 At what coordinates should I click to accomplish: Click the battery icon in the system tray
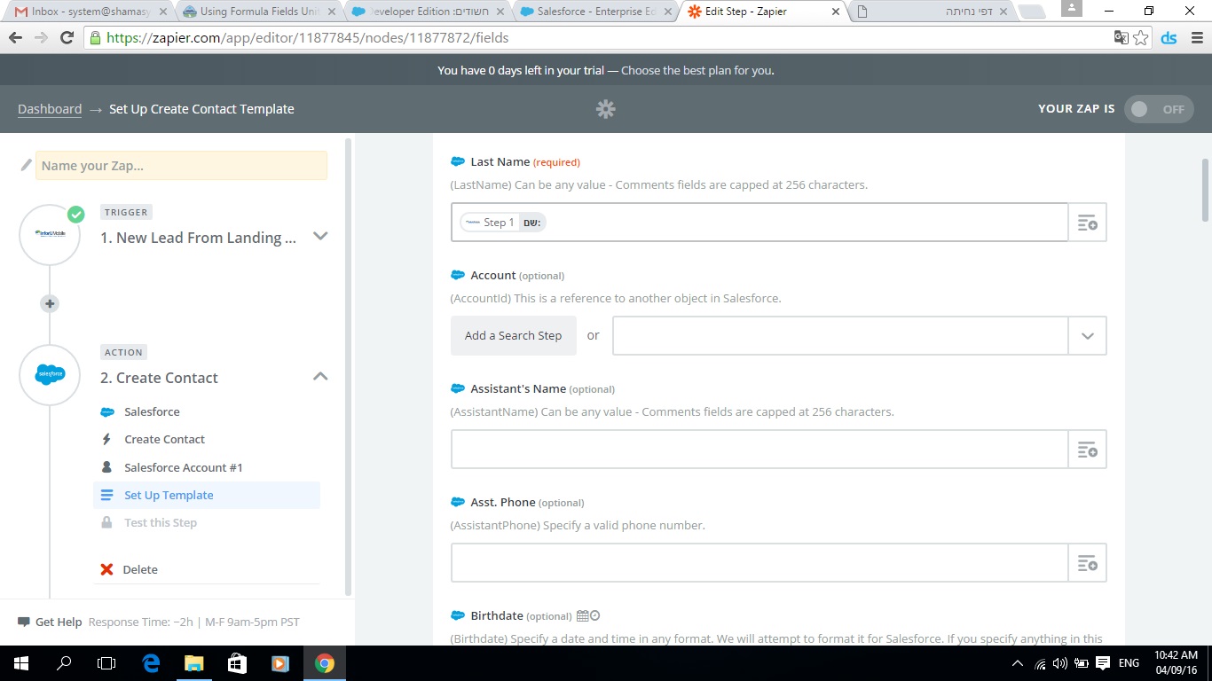click(x=1082, y=663)
